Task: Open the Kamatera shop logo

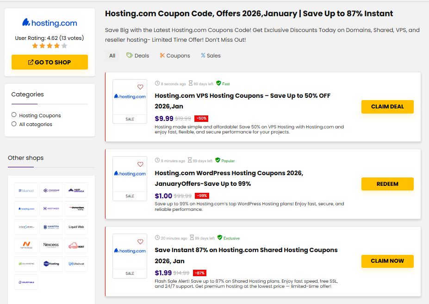Action: pyautogui.click(x=51, y=227)
